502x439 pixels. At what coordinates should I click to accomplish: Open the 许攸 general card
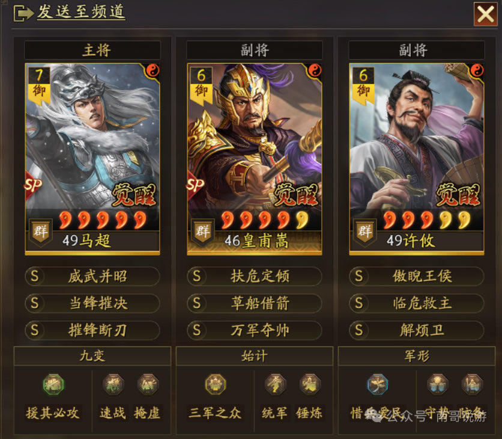416,159
